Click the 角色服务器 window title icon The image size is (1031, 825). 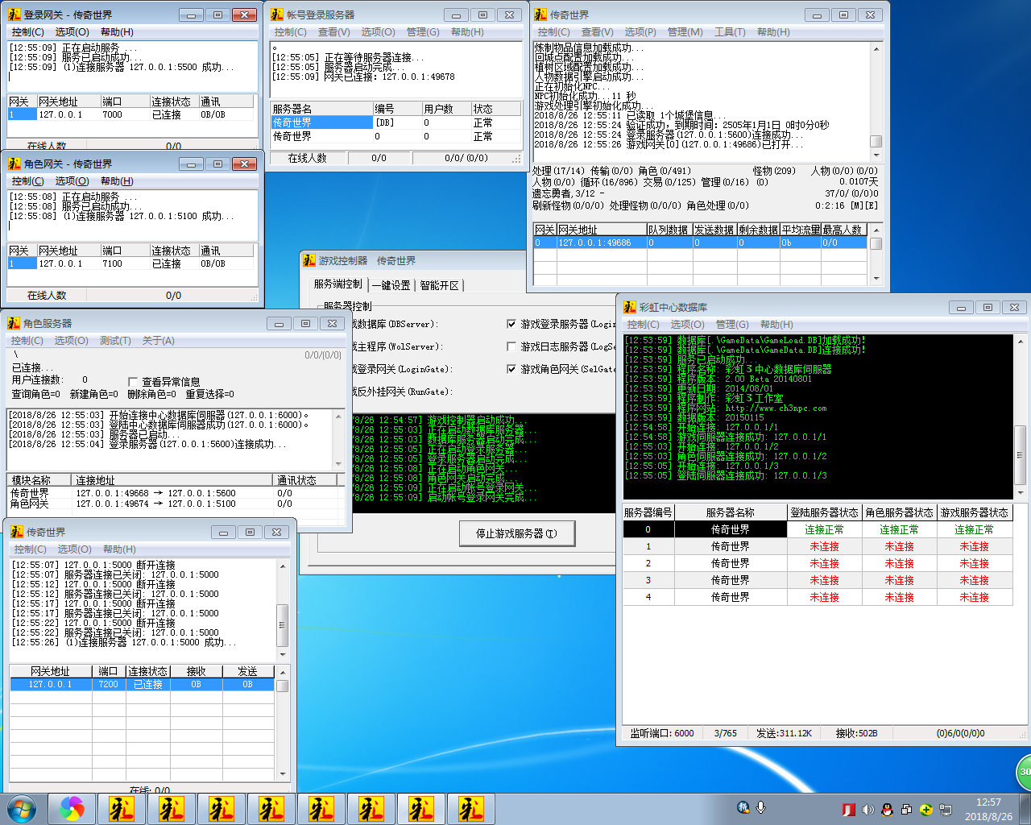[x=14, y=323]
